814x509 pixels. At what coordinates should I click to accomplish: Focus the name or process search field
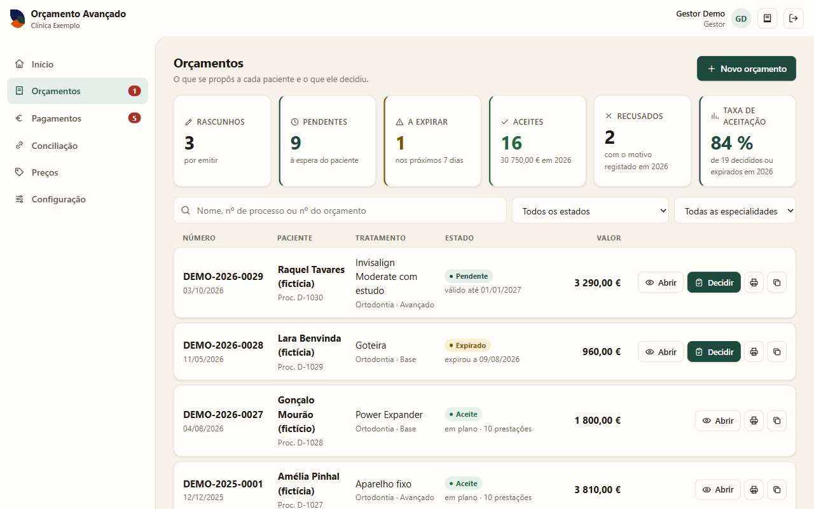pyautogui.click(x=340, y=211)
